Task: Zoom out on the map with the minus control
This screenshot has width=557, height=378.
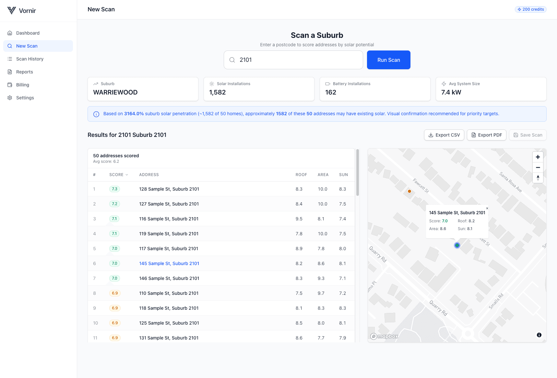Action: (x=538, y=167)
